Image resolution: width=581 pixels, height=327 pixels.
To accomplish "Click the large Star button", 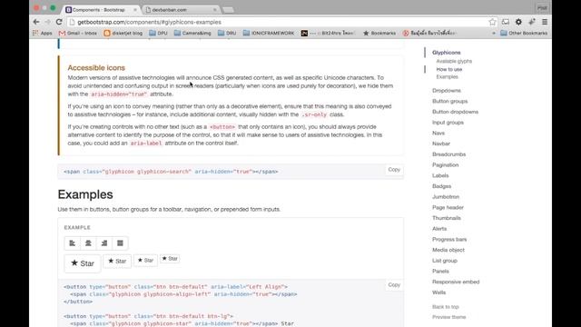I will [83, 263].
